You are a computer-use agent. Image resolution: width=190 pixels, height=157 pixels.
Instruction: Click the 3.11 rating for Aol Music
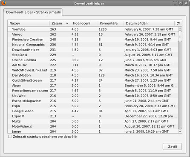point(75,65)
